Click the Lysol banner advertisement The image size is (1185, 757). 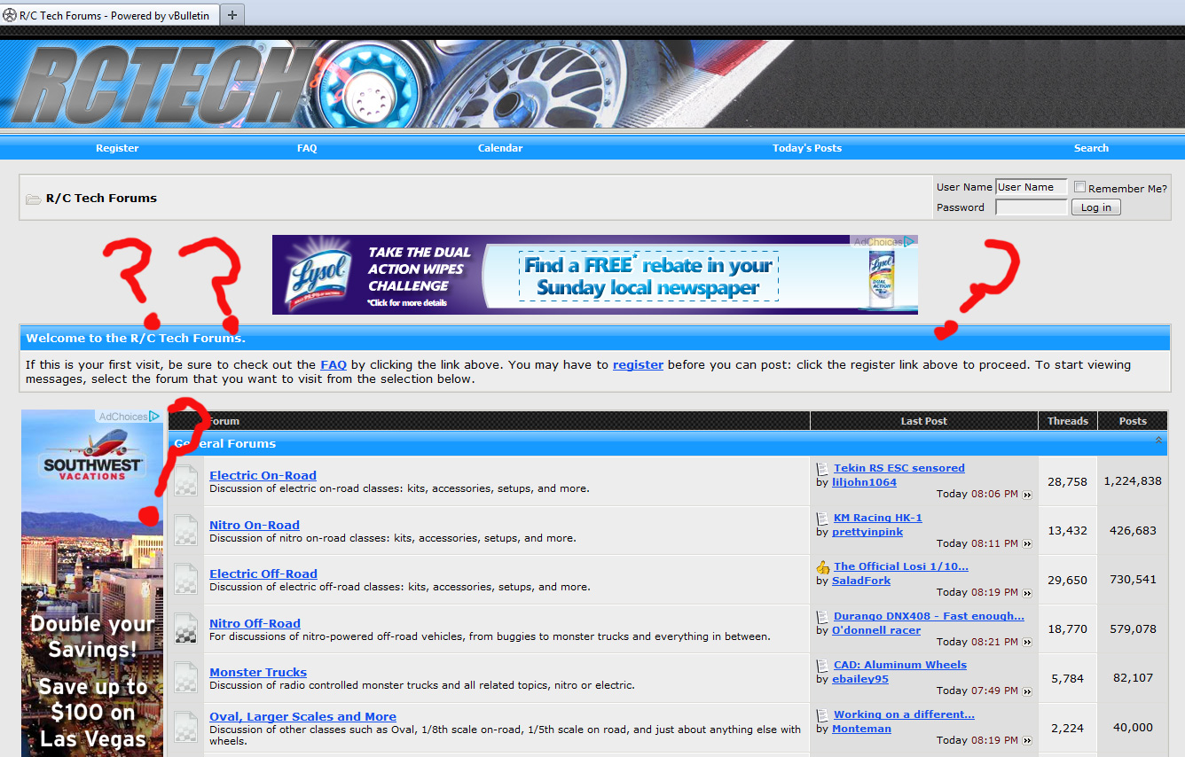(594, 275)
